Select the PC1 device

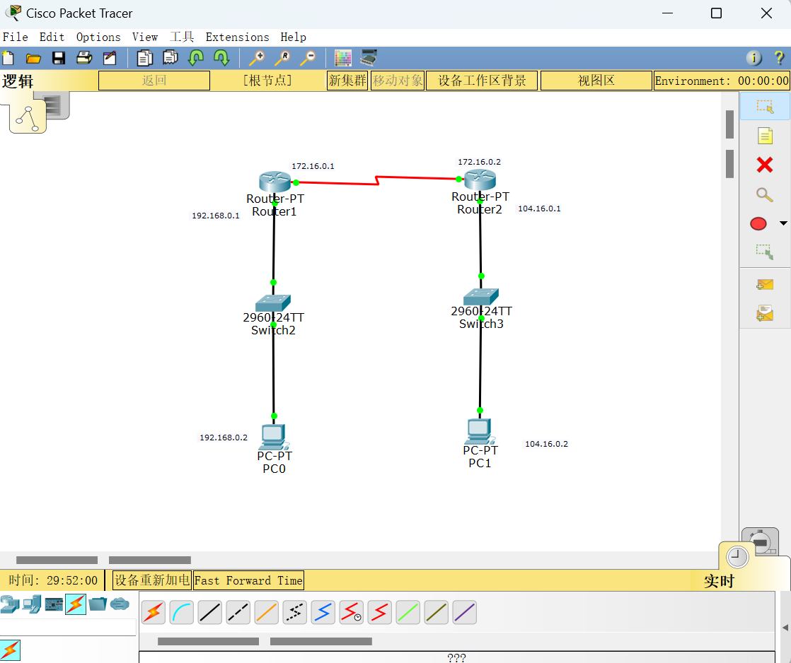click(x=480, y=432)
